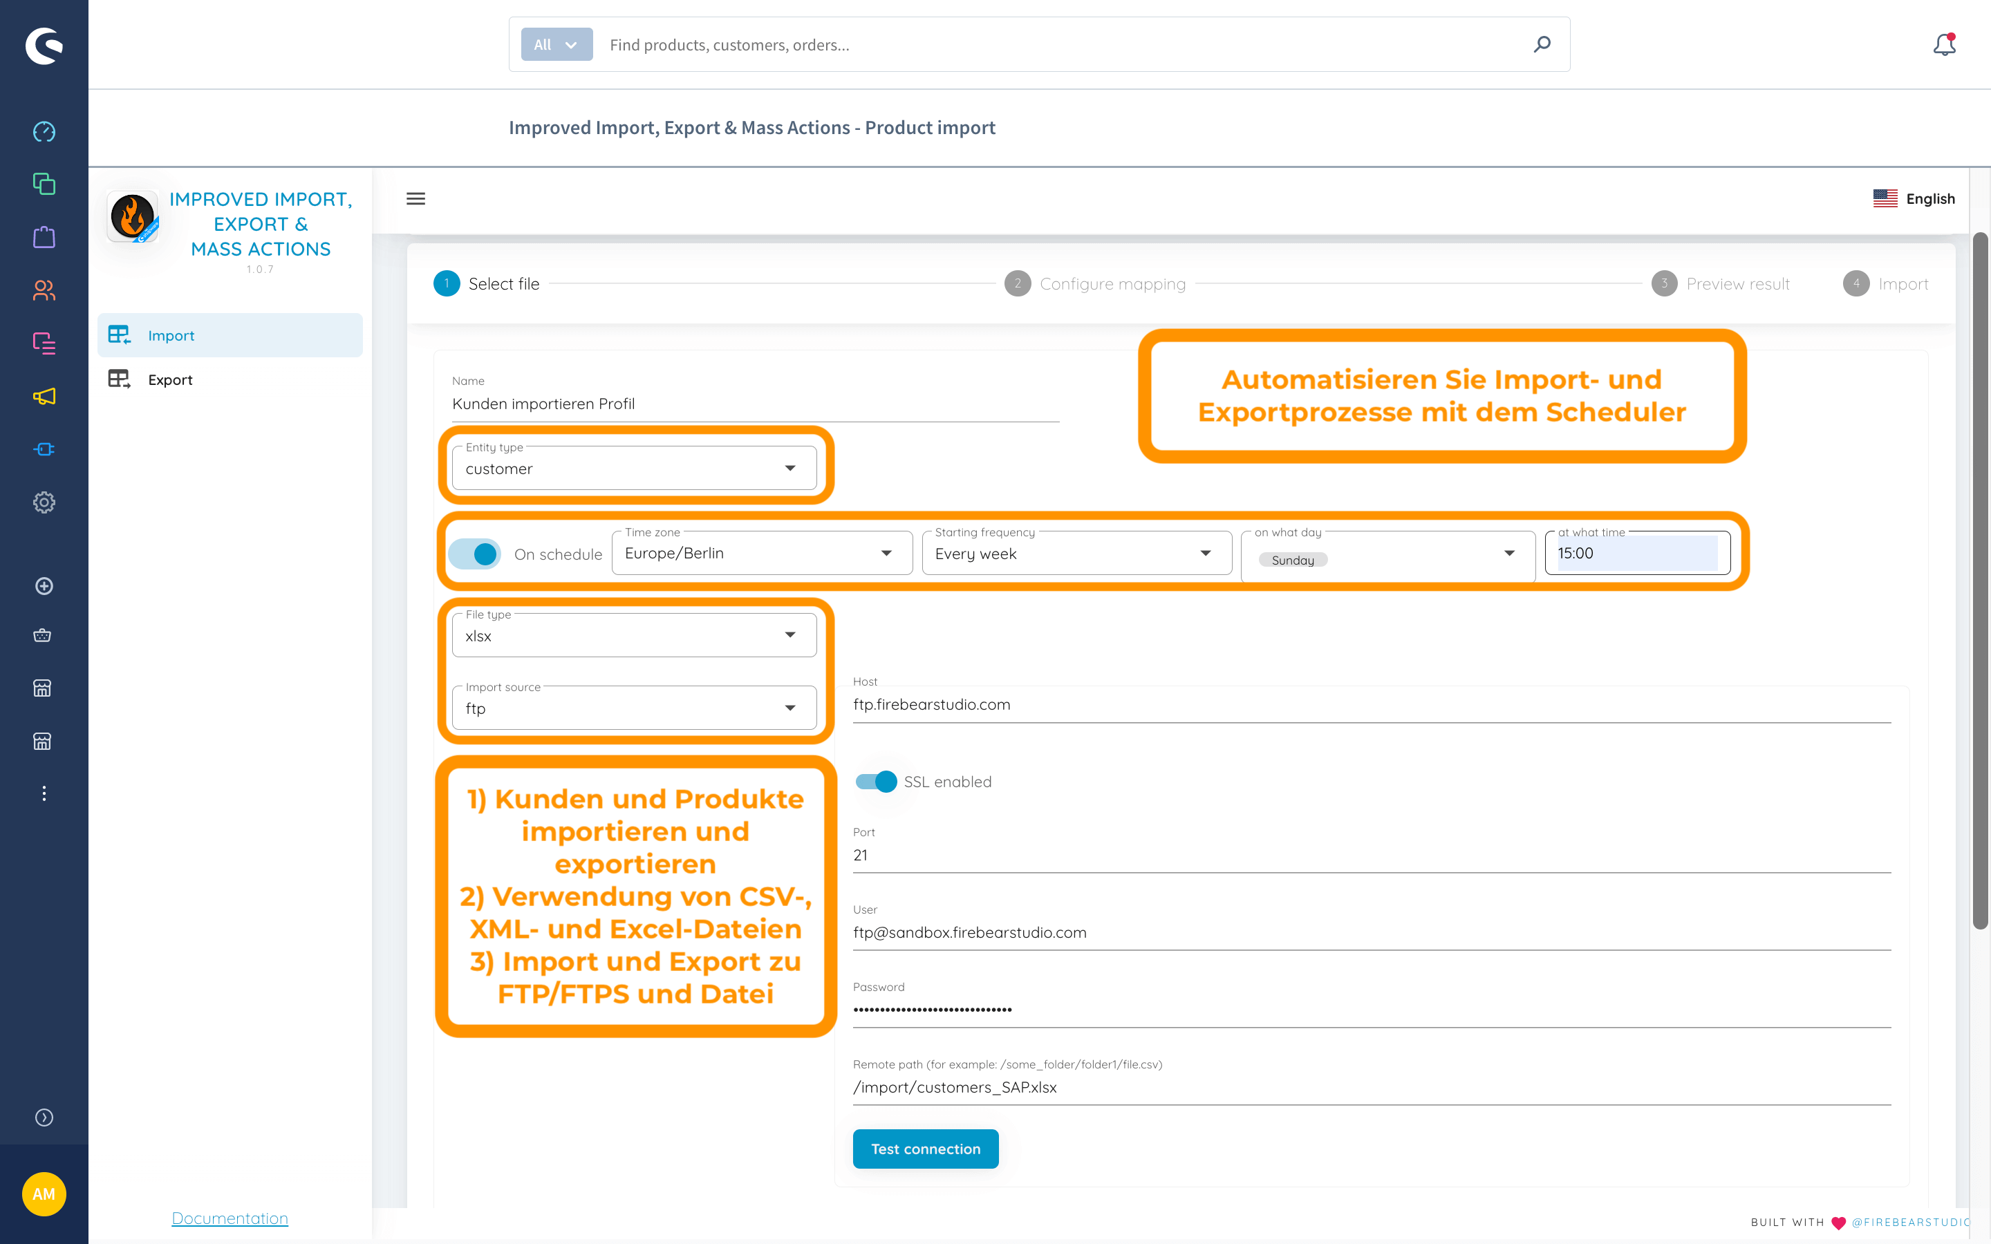1991x1244 pixels.
Task: Select Import in the plugin menu
Action: (171, 335)
